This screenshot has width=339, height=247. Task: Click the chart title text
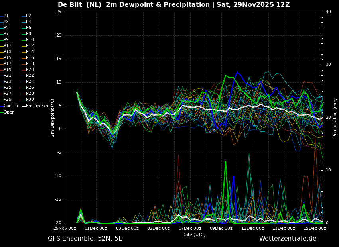click(174, 5)
